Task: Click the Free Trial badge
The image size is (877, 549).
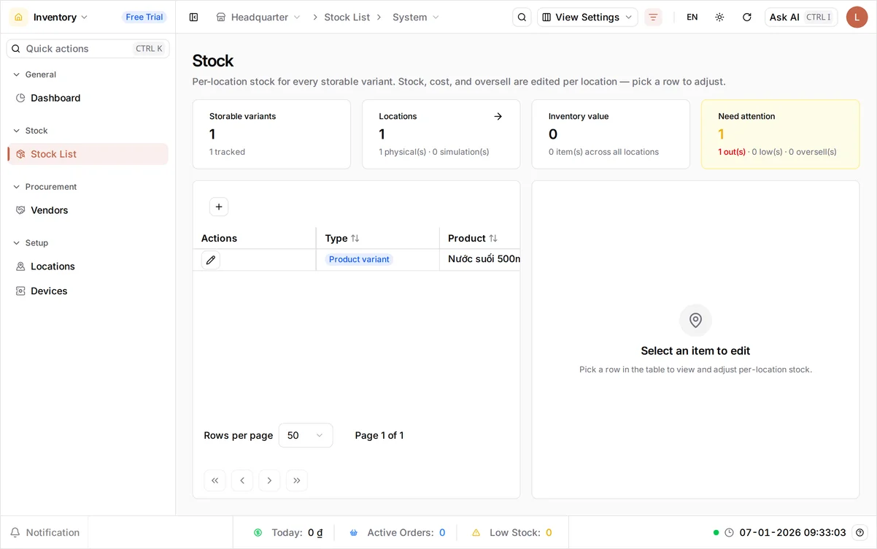Action: click(x=144, y=17)
